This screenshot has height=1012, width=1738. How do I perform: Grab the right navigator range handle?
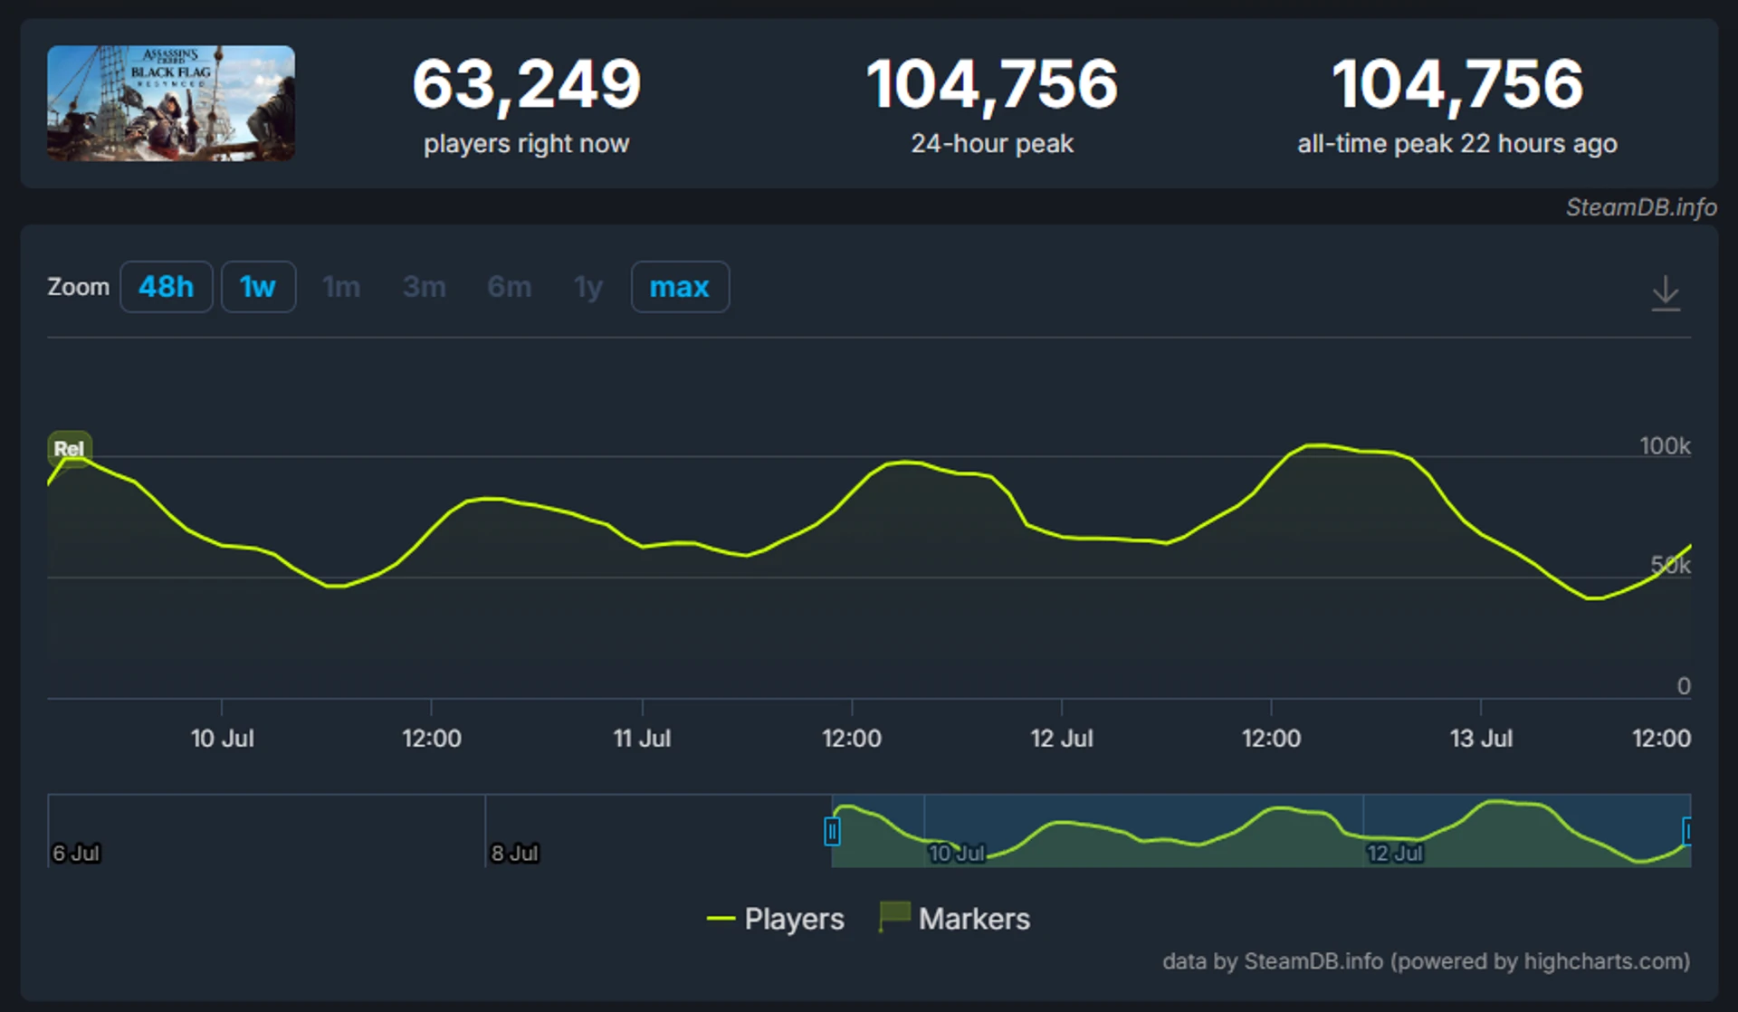click(1687, 831)
